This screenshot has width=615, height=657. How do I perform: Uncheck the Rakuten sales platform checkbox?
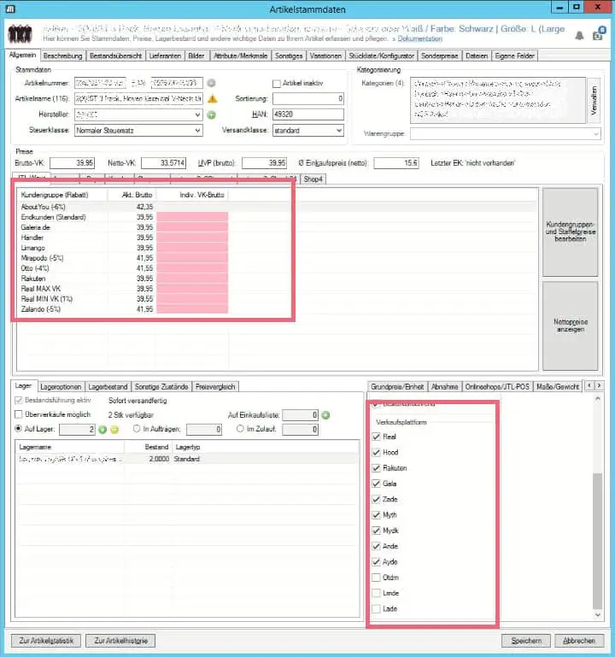coord(377,468)
